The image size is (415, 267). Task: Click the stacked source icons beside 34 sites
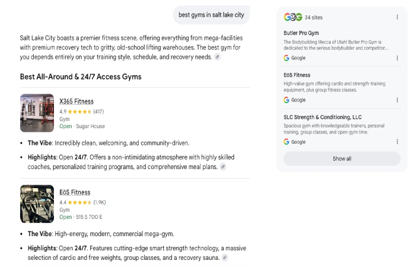293,17
